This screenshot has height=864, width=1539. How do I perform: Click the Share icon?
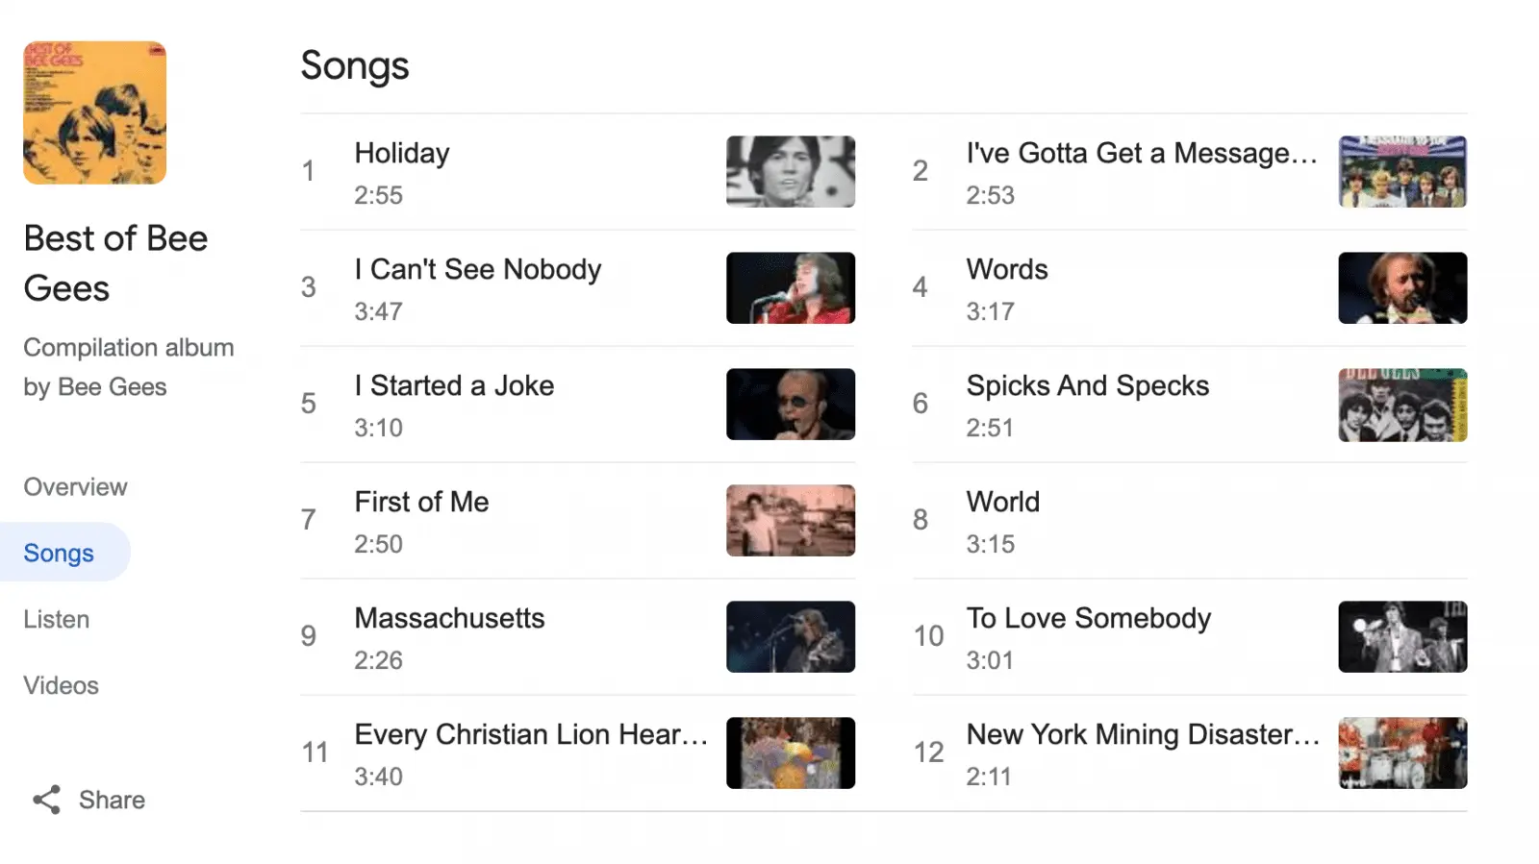pyautogui.click(x=46, y=800)
